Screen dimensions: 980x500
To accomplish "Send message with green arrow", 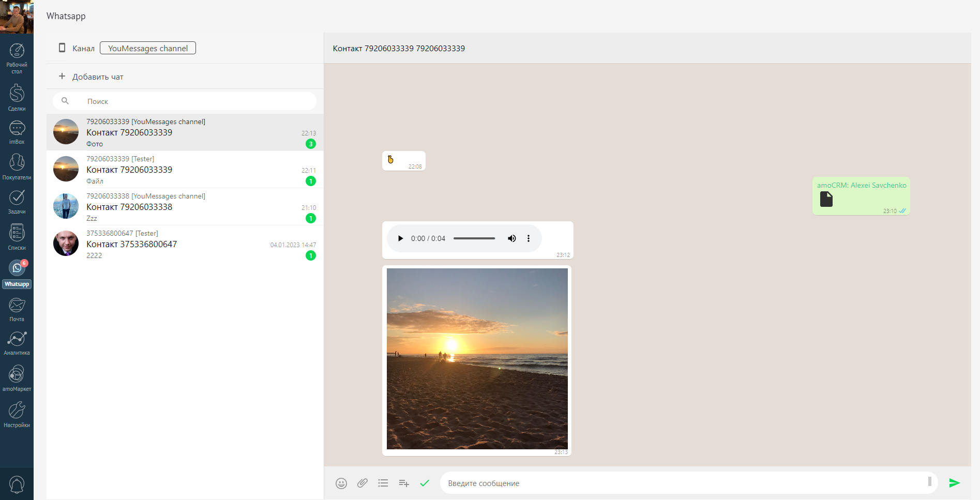I will (x=955, y=483).
